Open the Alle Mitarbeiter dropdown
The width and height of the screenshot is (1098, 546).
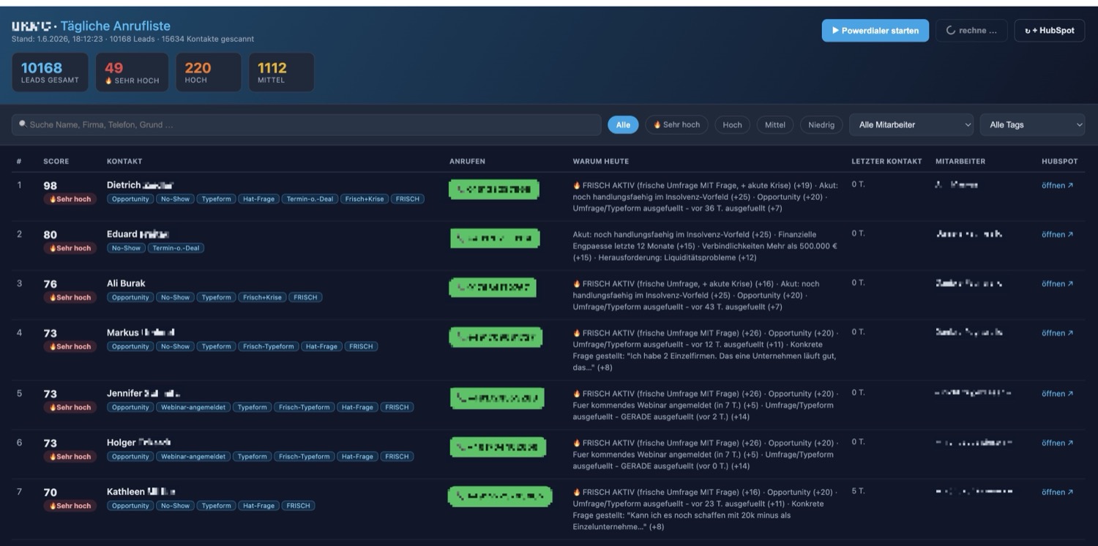click(x=911, y=125)
